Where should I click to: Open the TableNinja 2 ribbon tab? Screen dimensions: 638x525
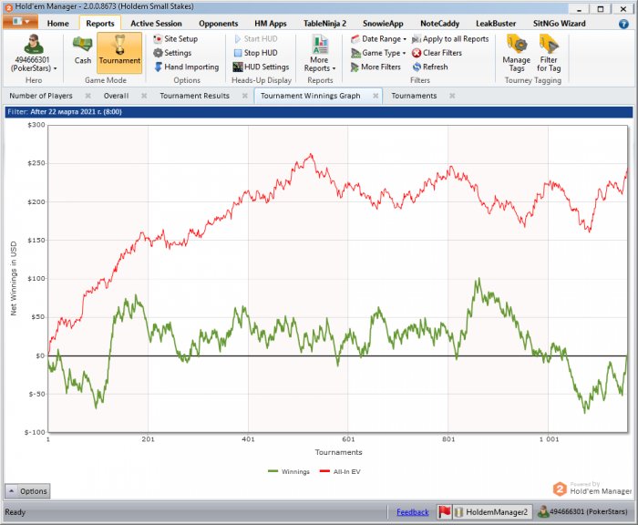[x=324, y=24]
